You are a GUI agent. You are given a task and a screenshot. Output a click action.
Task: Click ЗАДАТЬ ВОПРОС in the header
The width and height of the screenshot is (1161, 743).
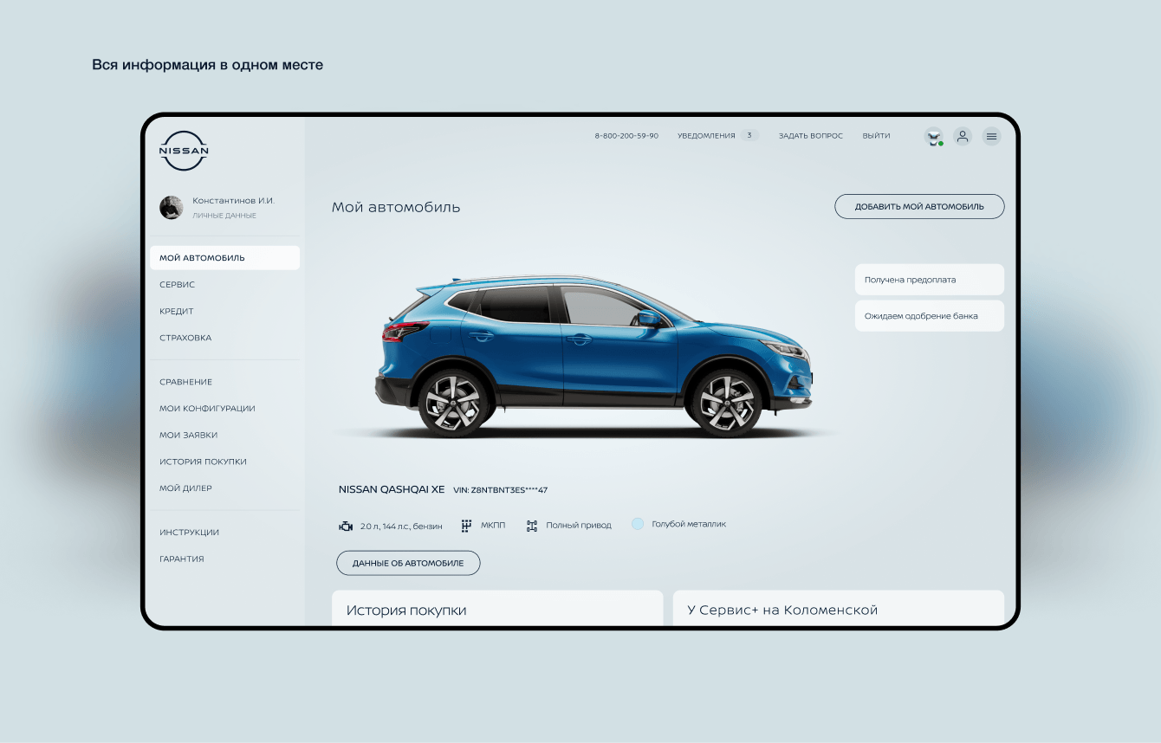pos(810,136)
